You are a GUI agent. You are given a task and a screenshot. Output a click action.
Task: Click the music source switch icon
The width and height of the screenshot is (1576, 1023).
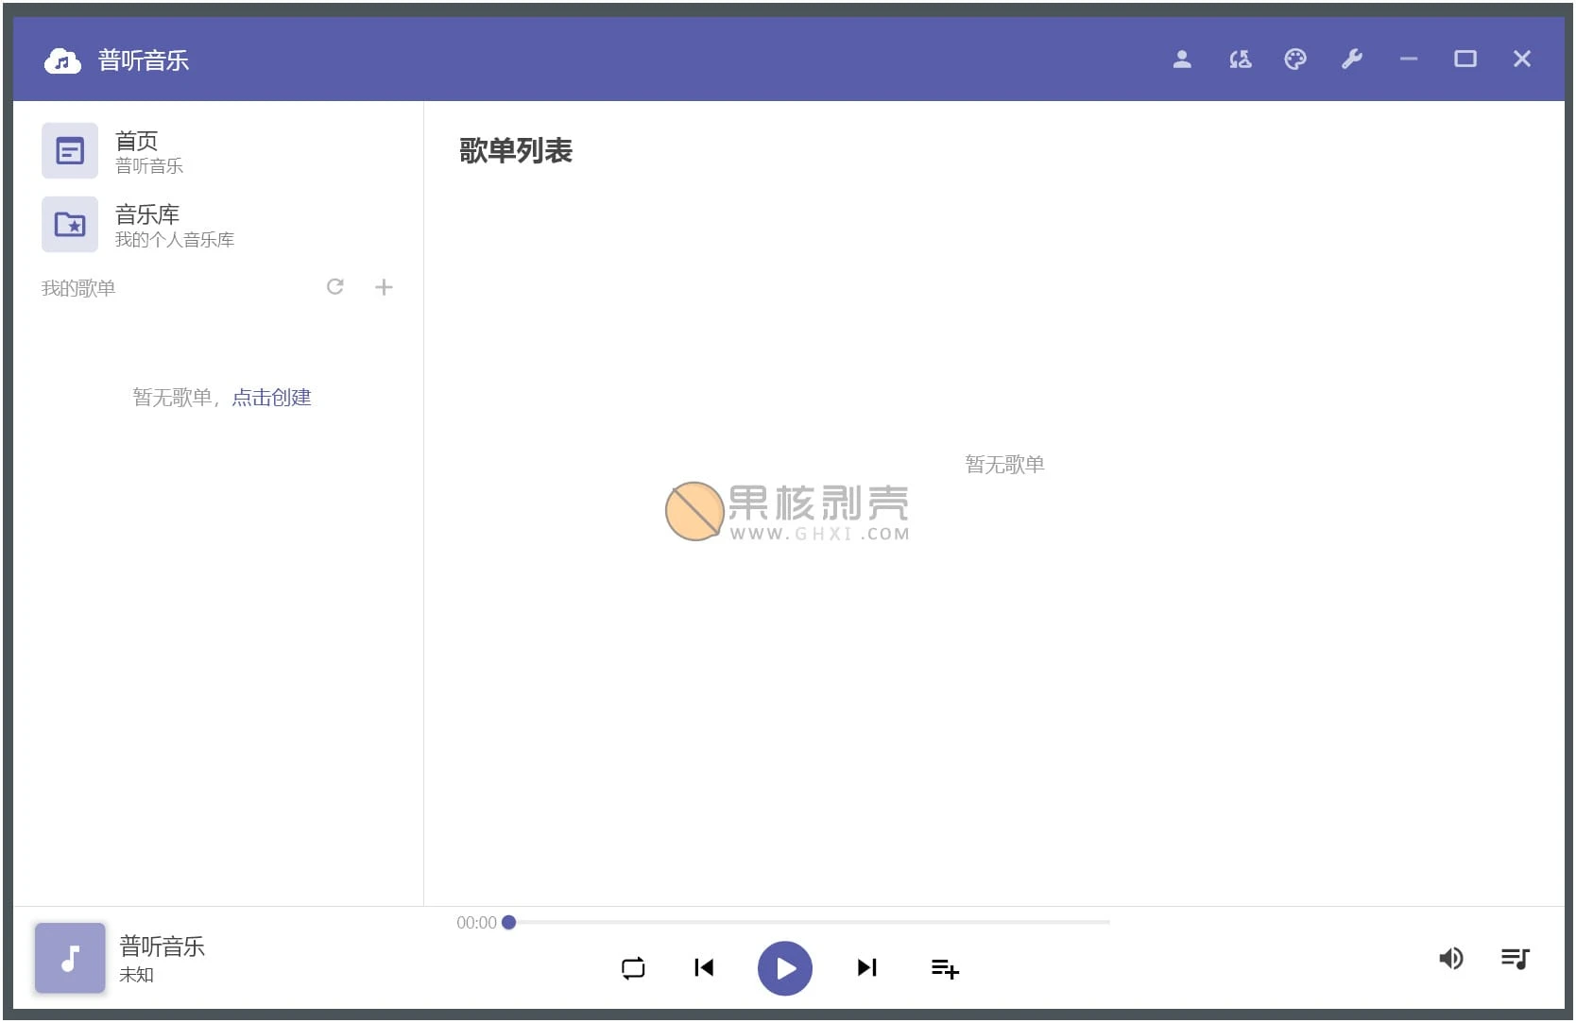click(x=1240, y=60)
